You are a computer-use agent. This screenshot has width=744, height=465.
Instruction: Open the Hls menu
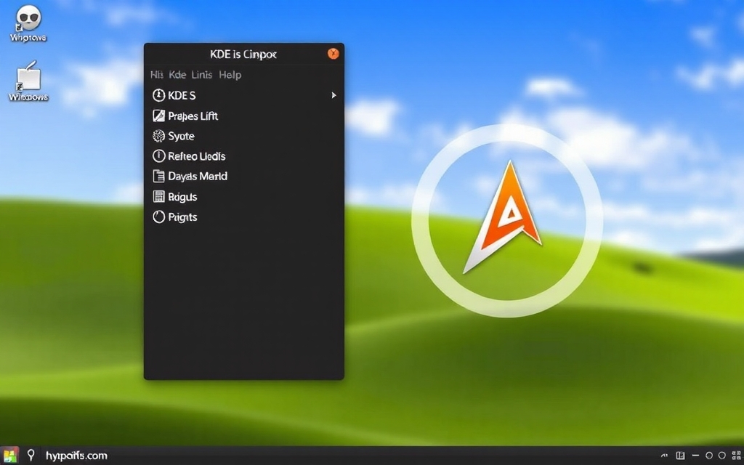pyautogui.click(x=157, y=75)
